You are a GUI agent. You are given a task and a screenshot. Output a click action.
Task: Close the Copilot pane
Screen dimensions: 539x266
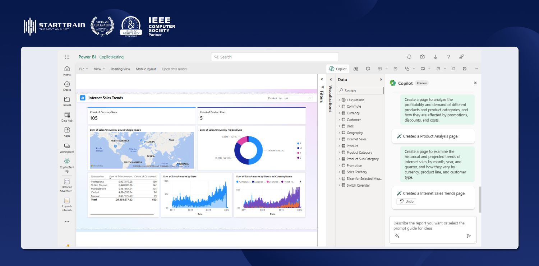tap(475, 83)
